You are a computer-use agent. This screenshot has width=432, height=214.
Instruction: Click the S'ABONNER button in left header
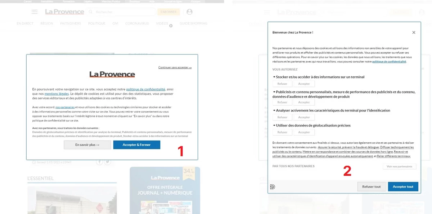pos(168,12)
